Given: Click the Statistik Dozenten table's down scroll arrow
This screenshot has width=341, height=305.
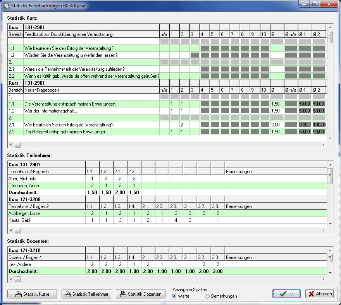Looking at the screenshot, I should pos(330,273).
